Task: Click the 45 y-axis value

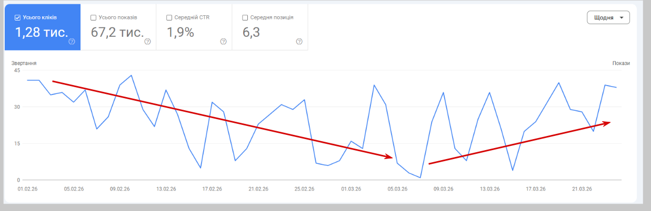Action: 17,70
